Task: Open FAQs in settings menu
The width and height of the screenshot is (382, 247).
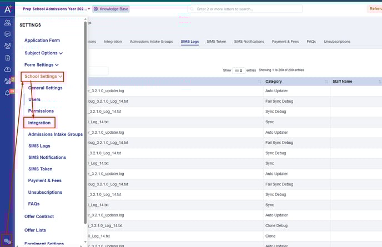Action: tap(34, 204)
